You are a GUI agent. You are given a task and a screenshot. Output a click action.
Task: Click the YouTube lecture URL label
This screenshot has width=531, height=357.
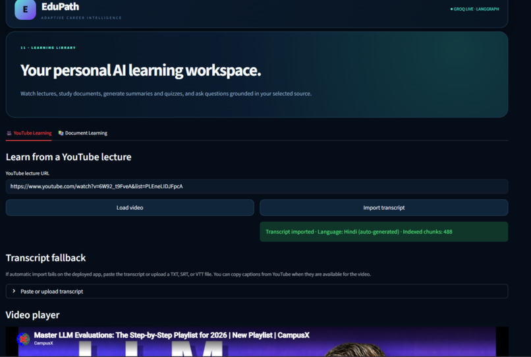[x=28, y=174]
